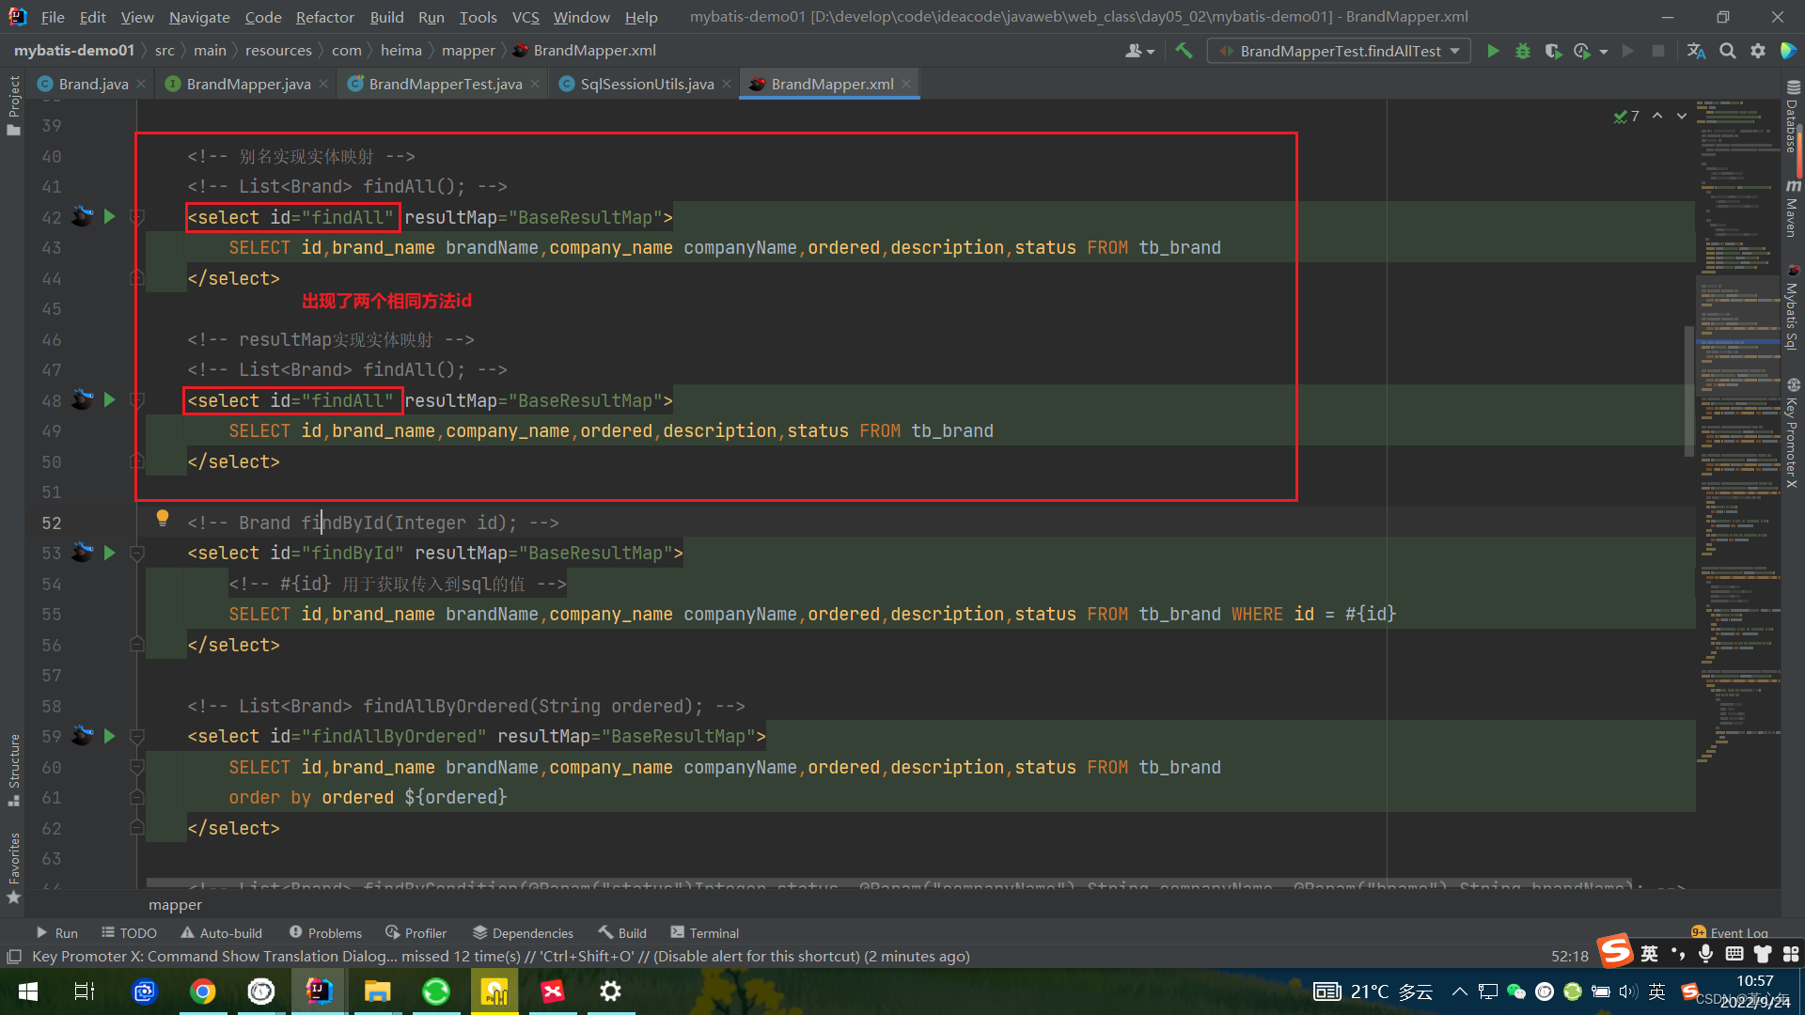Click the Terminal button in bottom bar
The height and width of the screenshot is (1015, 1805).
(x=704, y=932)
